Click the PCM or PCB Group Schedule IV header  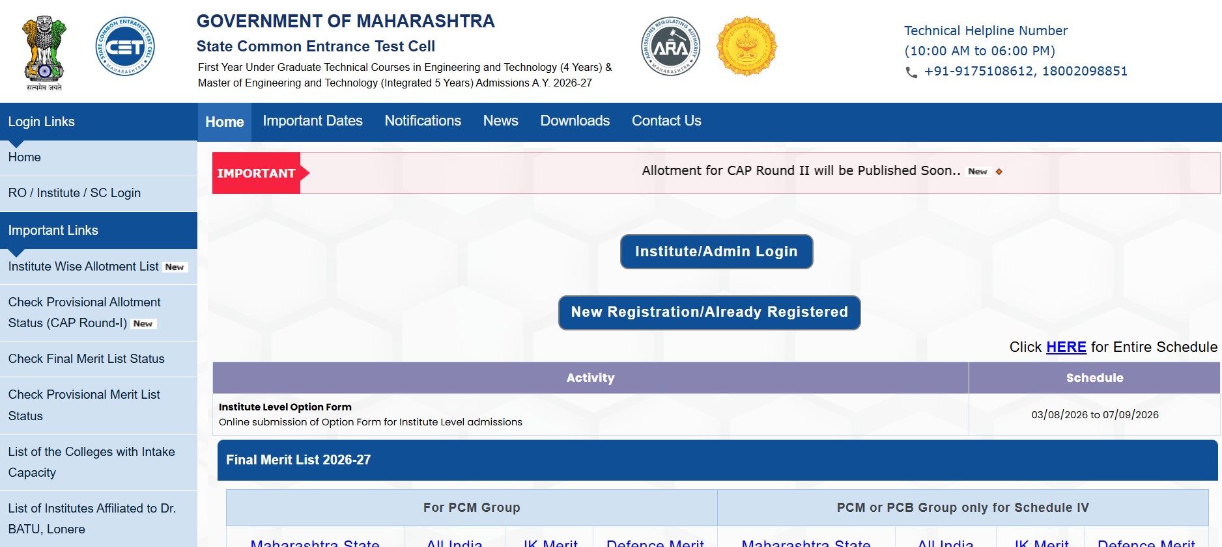[x=963, y=507]
